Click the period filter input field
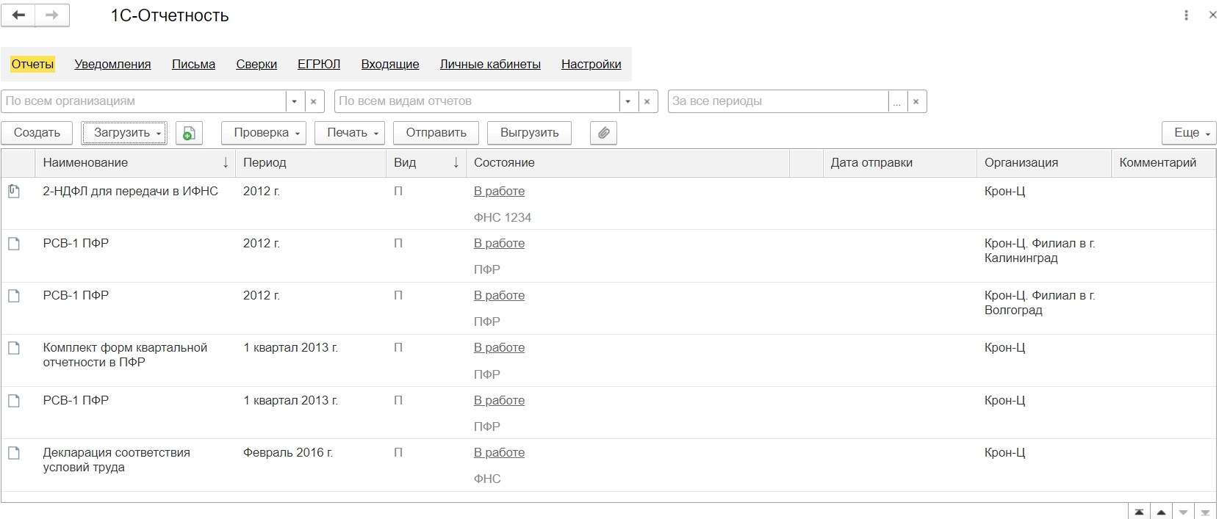Screen dimensions: 1219x519 click(777, 101)
